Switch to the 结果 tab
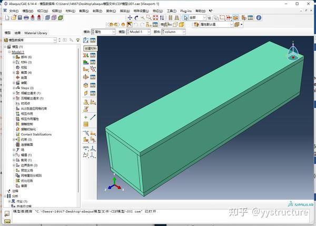Screen dimensions: 316x226 [x=17, y=33]
